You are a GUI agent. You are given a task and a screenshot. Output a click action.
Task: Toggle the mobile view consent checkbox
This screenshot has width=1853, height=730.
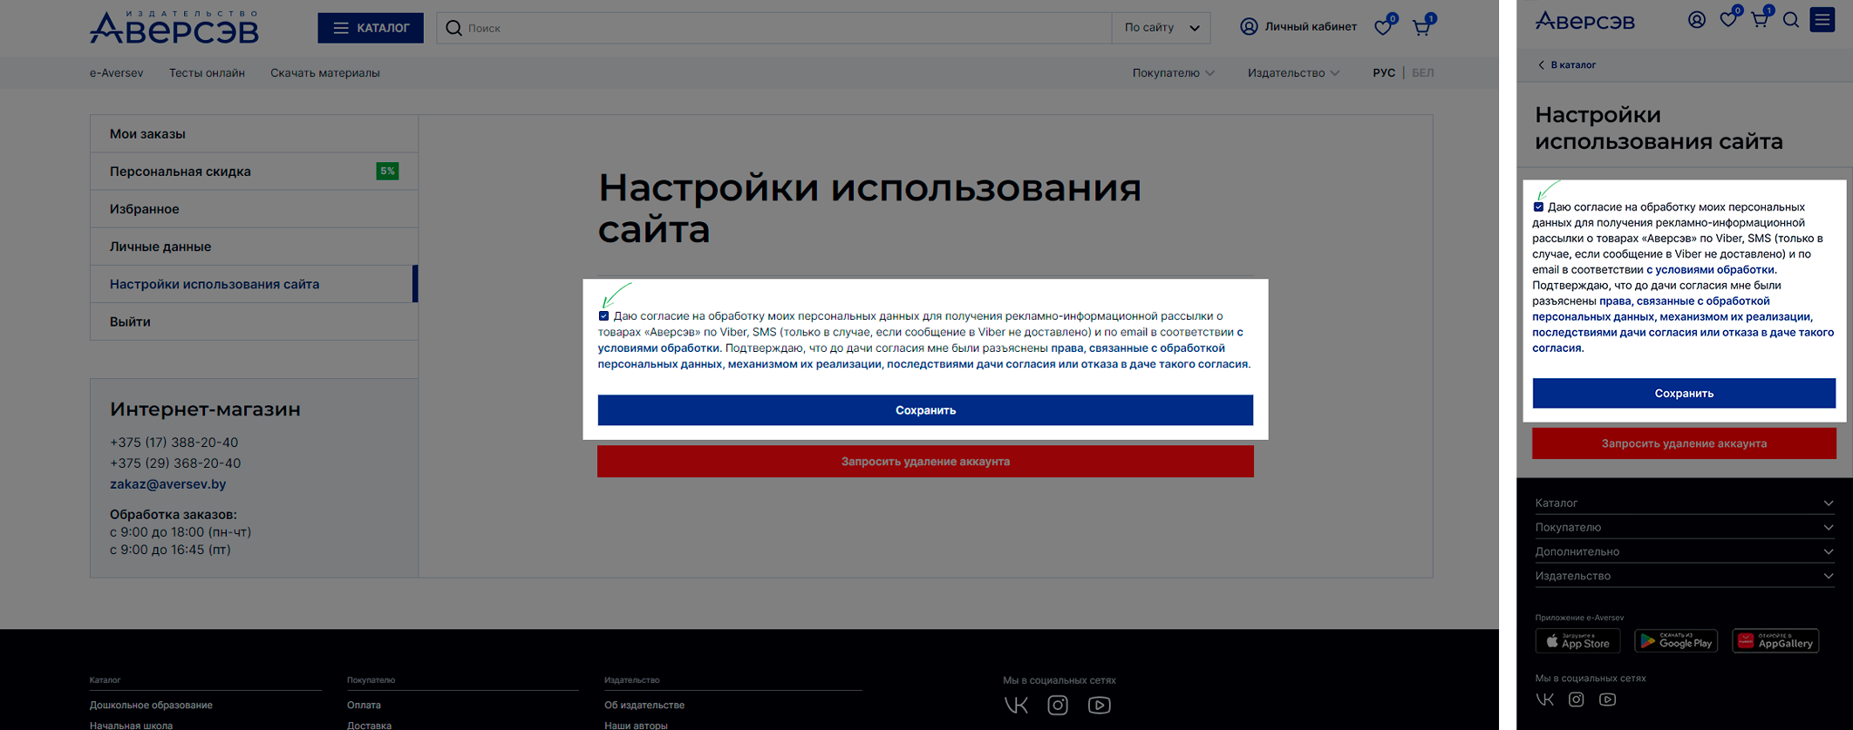[x=1538, y=207]
